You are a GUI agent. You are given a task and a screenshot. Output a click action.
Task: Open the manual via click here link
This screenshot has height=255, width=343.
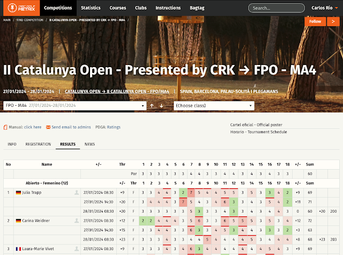click(33, 127)
